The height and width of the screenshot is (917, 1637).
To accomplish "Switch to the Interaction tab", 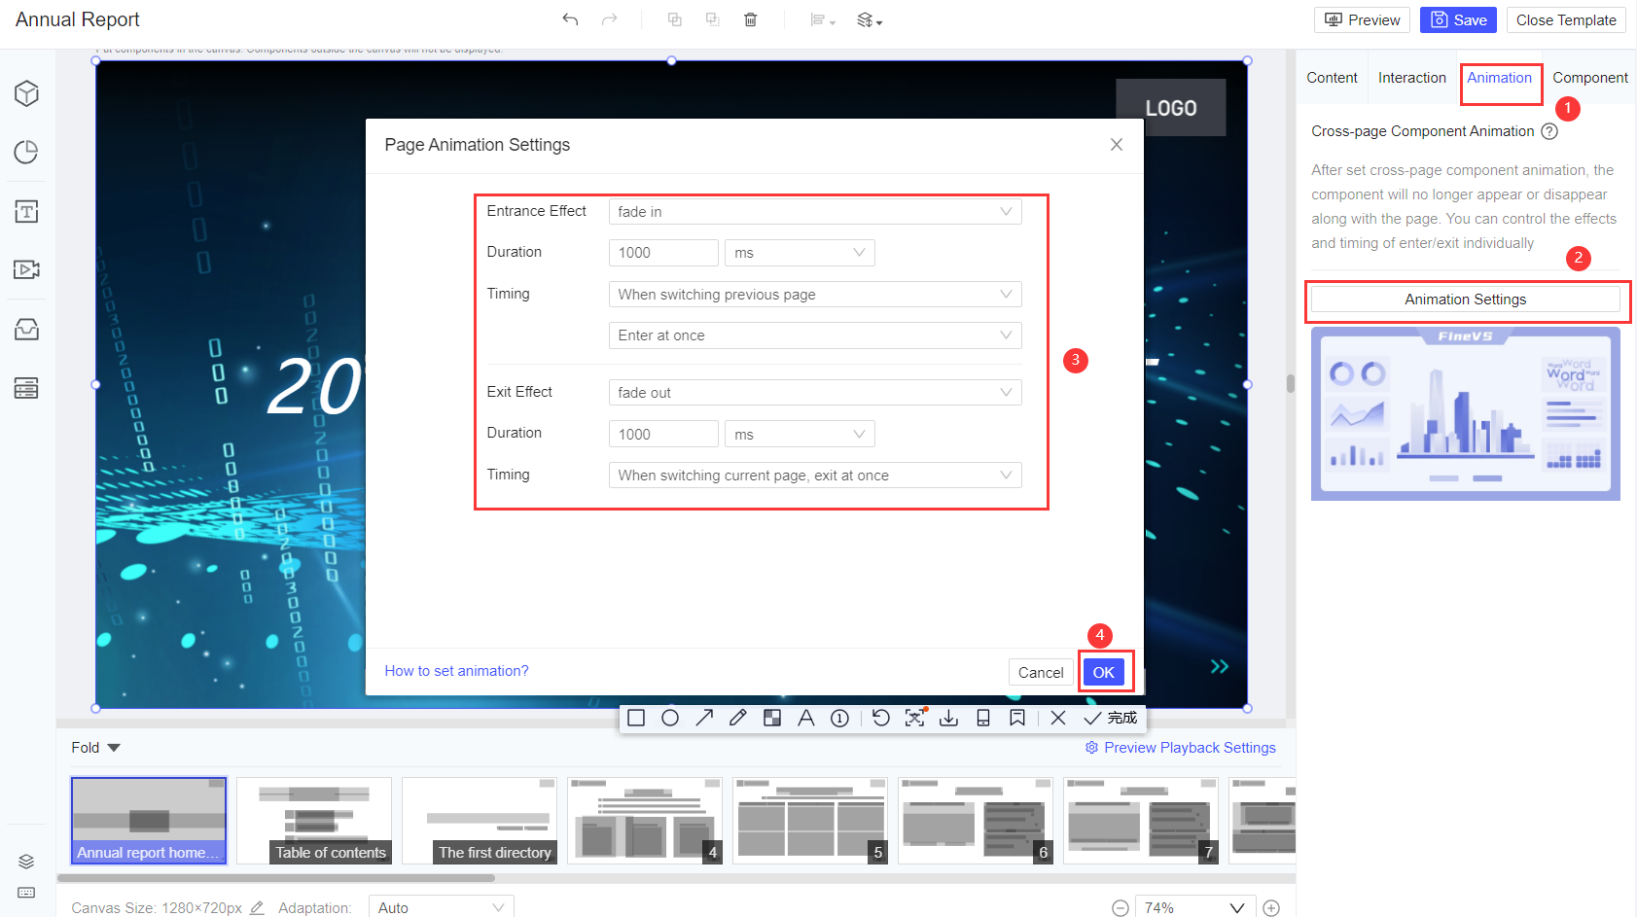I will coord(1411,78).
